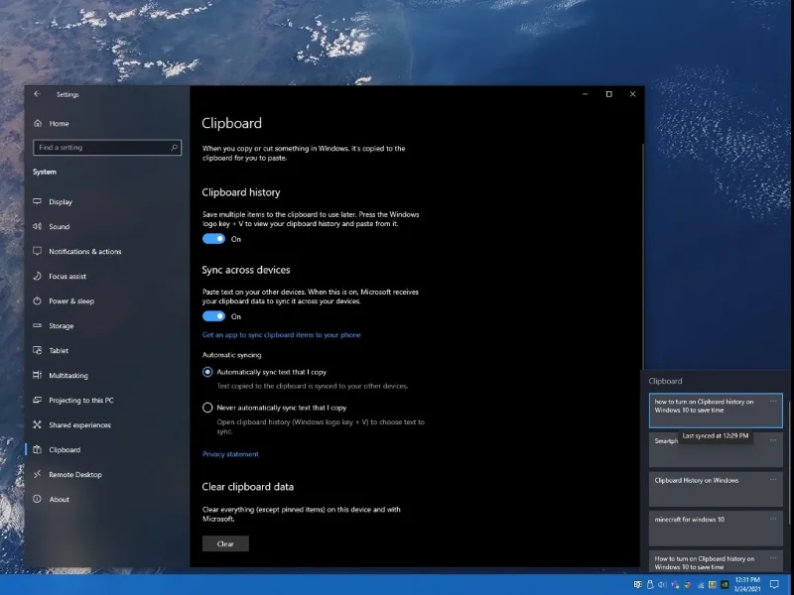Click the Clear button for clipboard data
The height and width of the screenshot is (595, 794).
(225, 543)
